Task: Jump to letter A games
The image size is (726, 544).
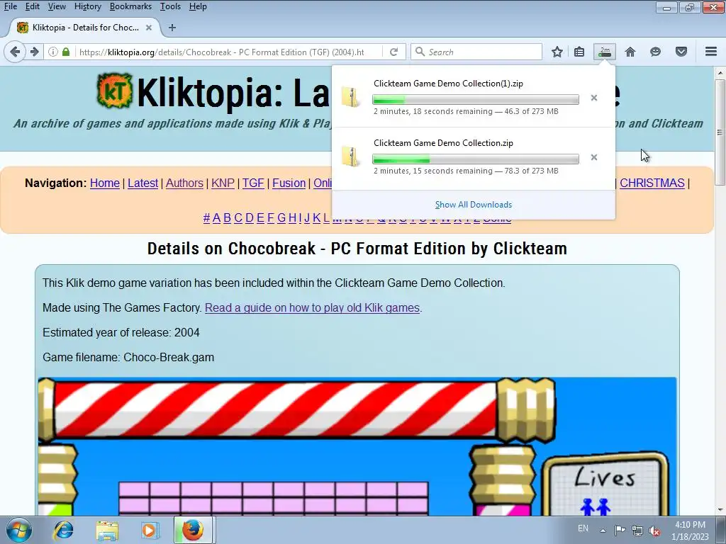Action: click(216, 218)
